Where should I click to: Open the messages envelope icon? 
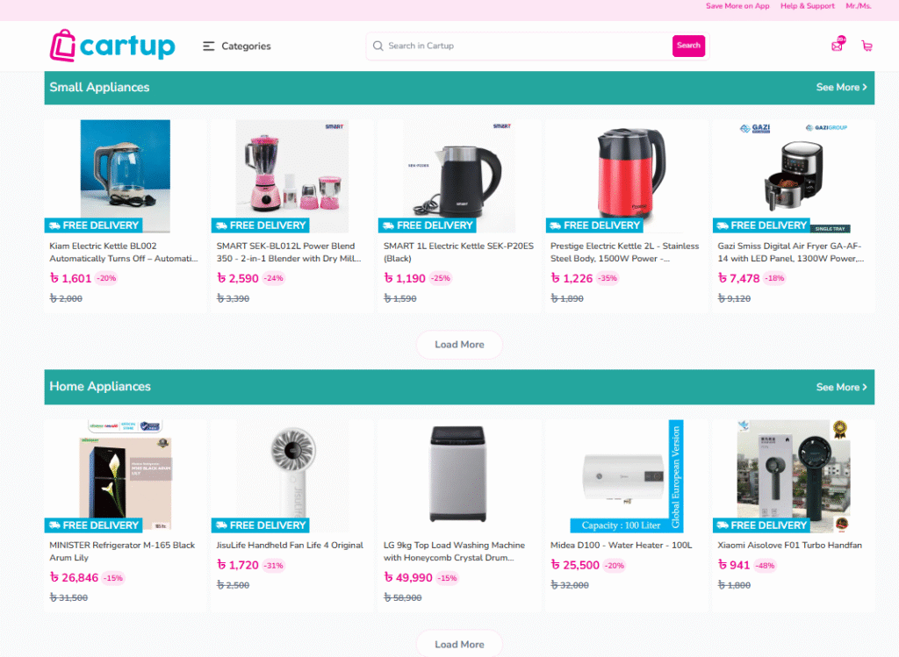coord(838,45)
